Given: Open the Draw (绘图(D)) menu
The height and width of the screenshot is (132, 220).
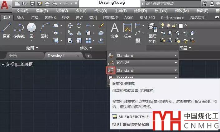Looking at the screenshot, I should [141, 11].
